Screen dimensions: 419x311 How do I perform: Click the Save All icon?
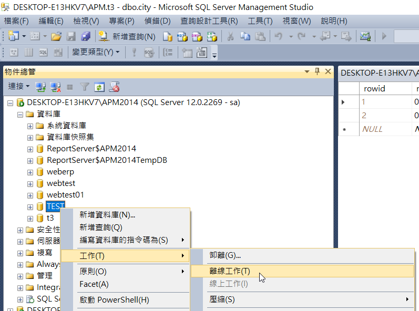(x=86, y=36)
